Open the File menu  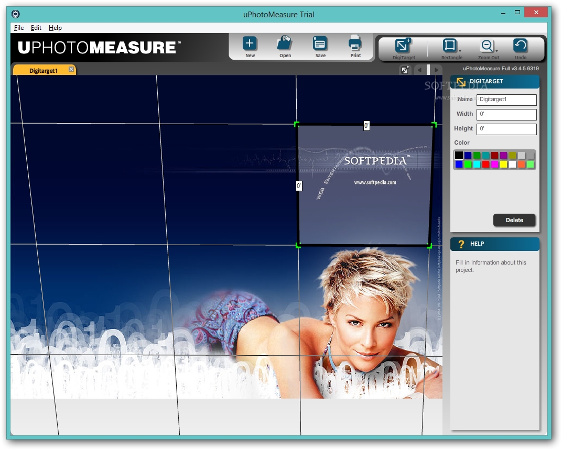(19, 28)
